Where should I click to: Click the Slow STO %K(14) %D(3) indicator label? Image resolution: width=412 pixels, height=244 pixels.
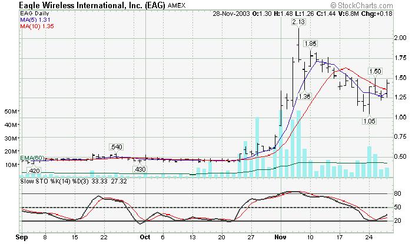point(55,181)
